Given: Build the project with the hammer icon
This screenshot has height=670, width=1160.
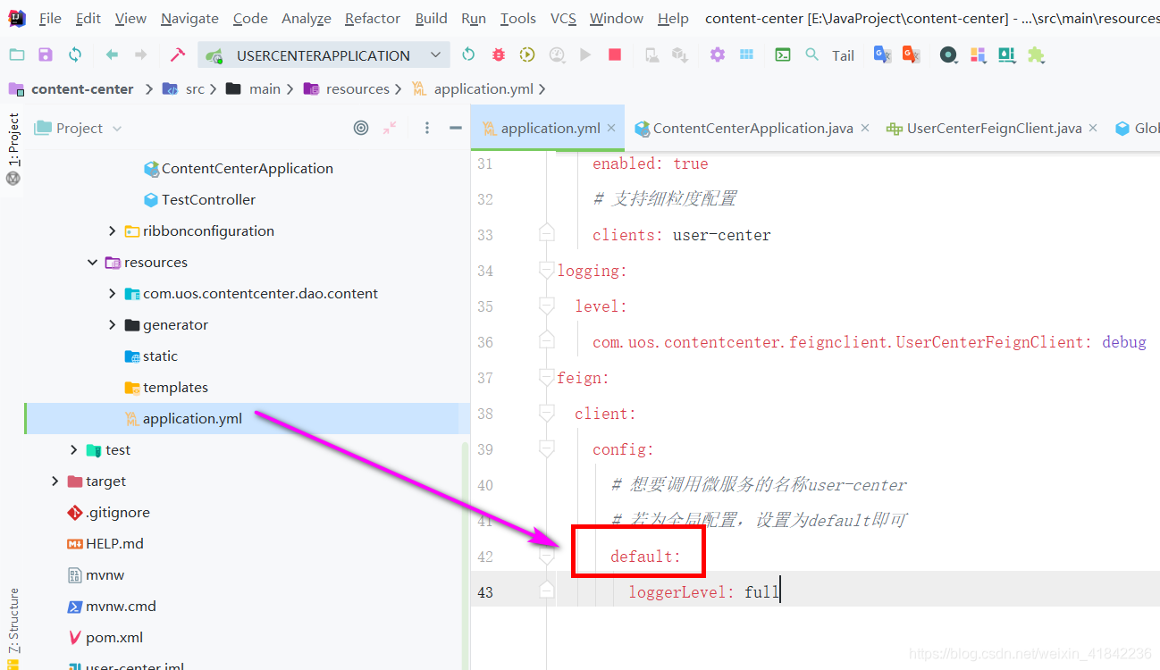Looking at the screenshot, I should [x=177, y=54].
